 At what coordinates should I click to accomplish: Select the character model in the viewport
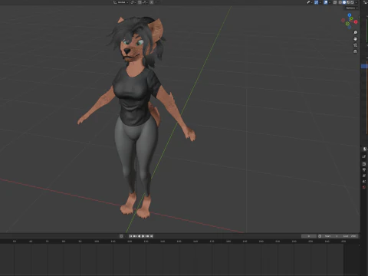[136, 102]
